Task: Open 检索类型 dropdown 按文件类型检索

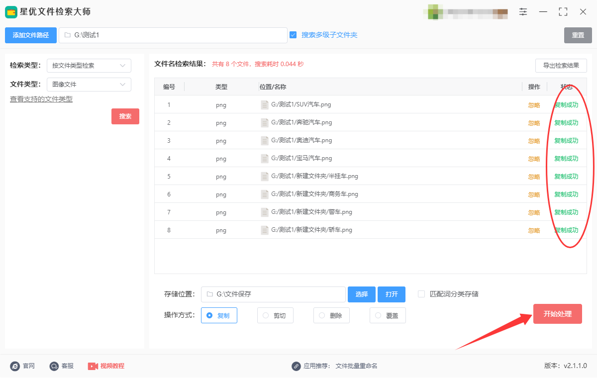Action: pyautogui.click(x=89, y=66)
